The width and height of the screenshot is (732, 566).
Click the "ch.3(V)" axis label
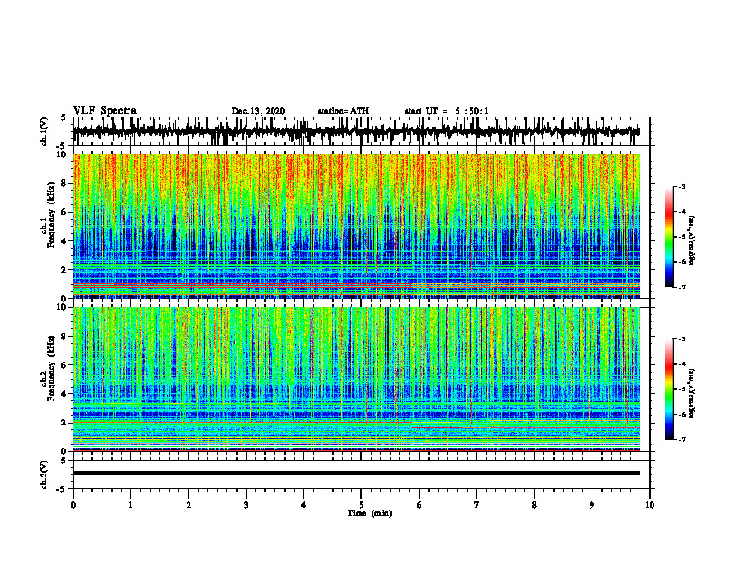click(x=44, y=474)
